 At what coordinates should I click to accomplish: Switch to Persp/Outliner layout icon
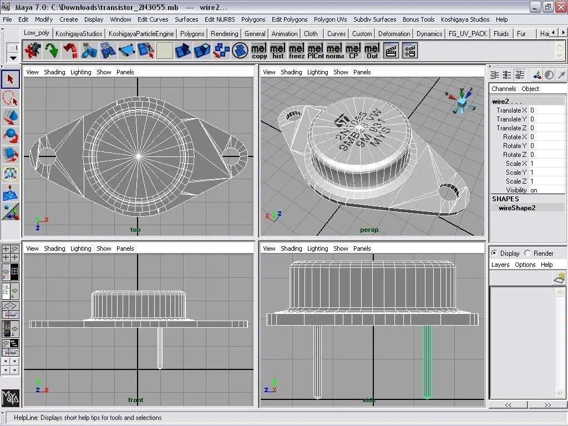[10, 291]
